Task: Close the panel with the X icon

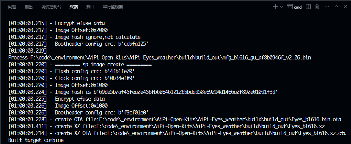Action: pos(345,7)
